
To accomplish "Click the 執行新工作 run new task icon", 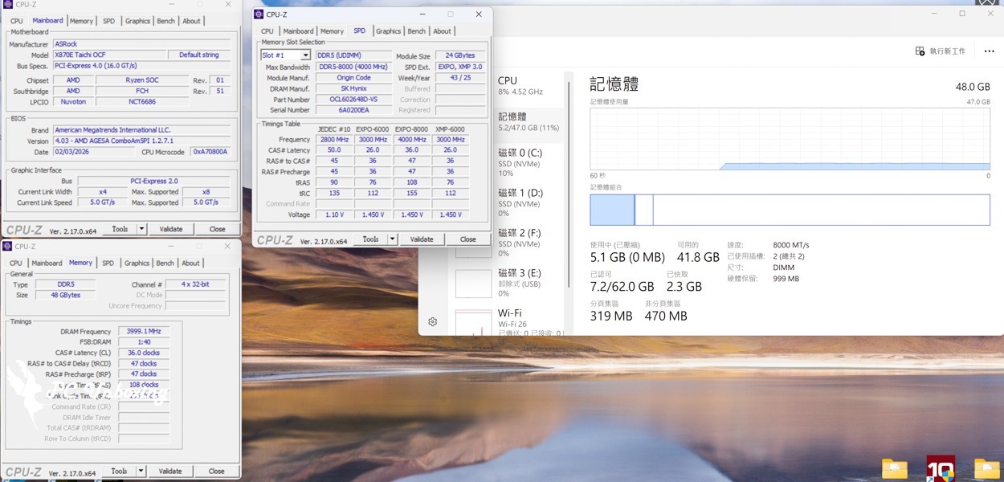I will coord(920,51).
